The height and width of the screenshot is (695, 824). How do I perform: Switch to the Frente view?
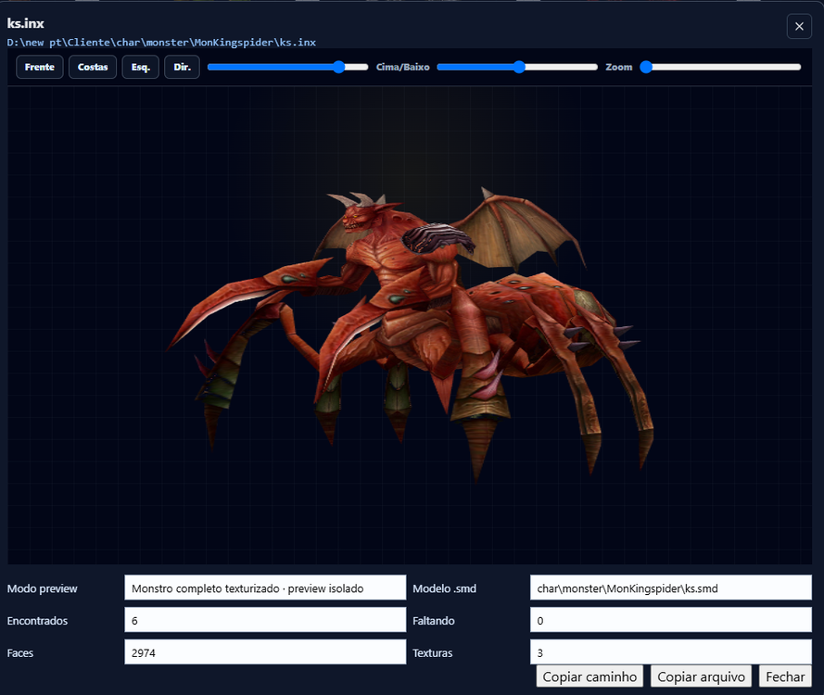(x=40, y=67)
